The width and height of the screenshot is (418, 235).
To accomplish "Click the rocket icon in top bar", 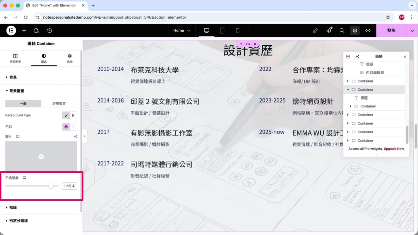I will pos(315,30).
